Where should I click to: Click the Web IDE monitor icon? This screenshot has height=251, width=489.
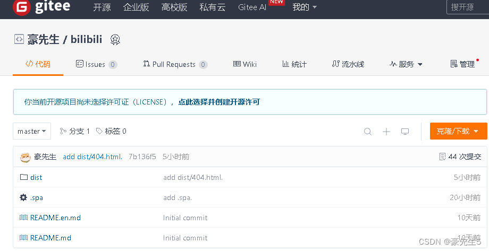click(405, 132)
